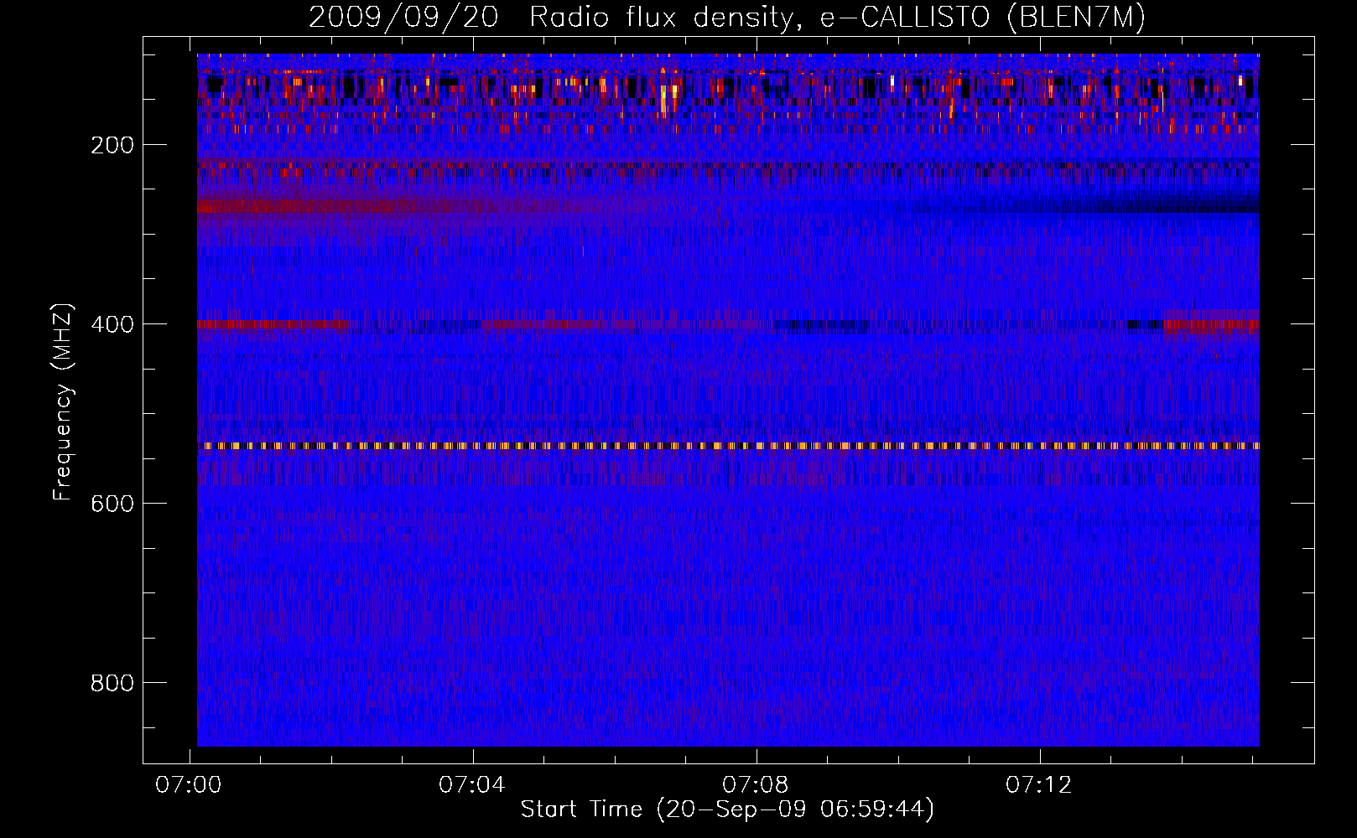Click the 'Frequency (MHZ)' y-axis label

point(63,402)
